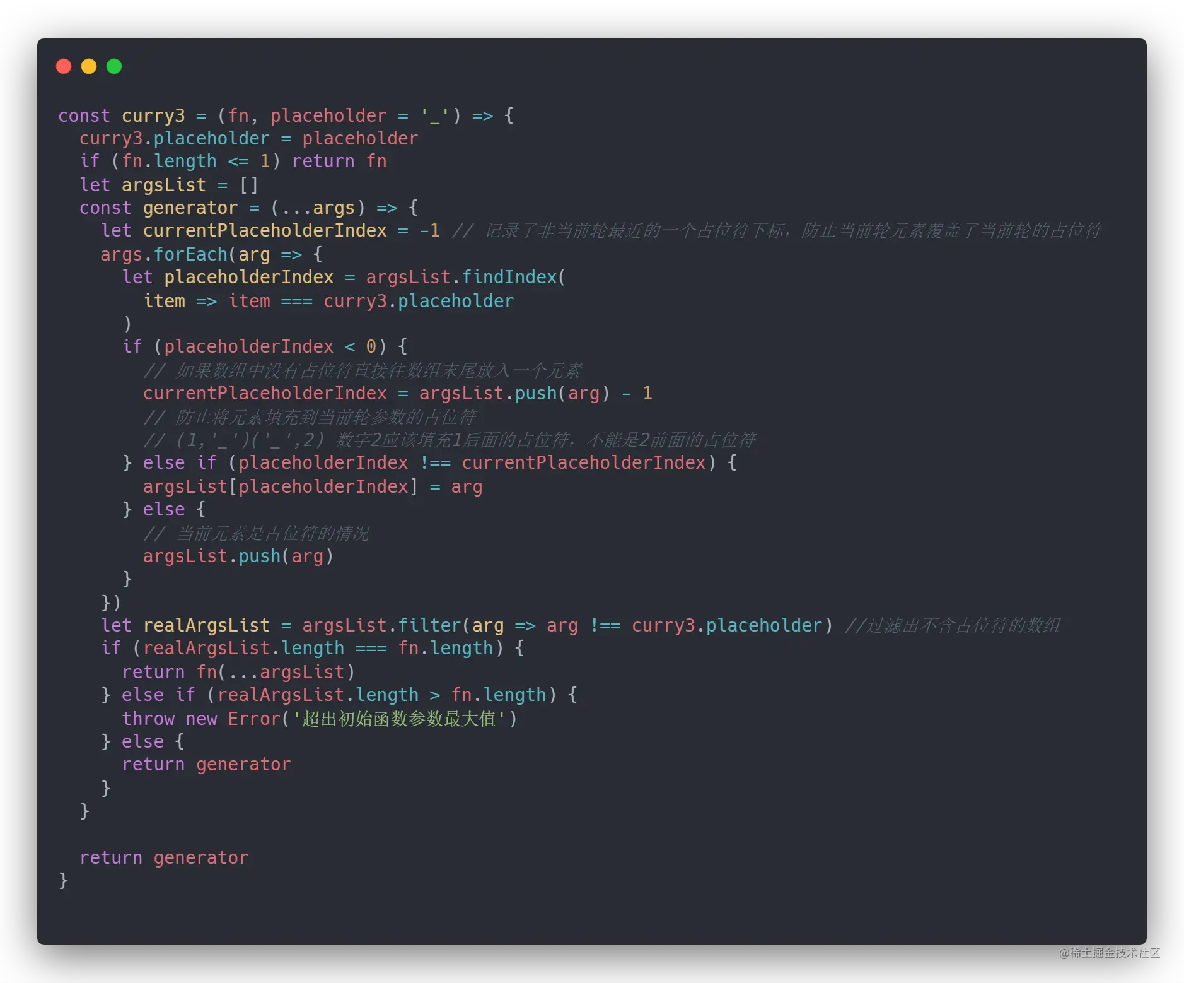Click the comment '当前元素是占位符的情况'

pos(256,534)
